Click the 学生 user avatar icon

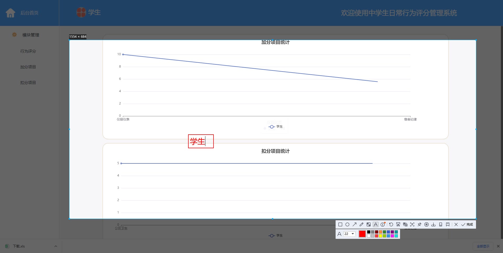coord(81,12)
